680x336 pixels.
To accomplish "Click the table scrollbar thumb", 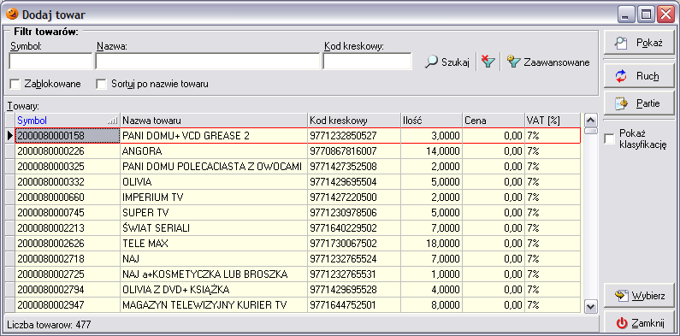I will click(x=591, y=131).
